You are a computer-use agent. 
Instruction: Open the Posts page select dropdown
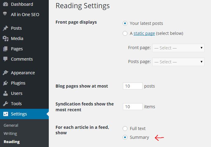pyautogui.click(x=178, y=62)
